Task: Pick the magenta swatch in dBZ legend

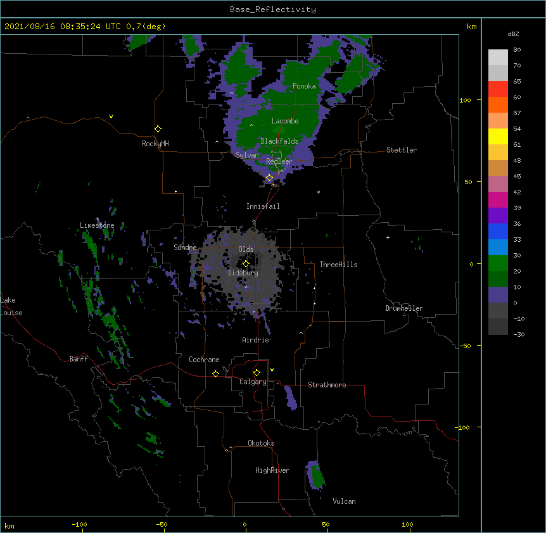Action: tap(498, 199)
